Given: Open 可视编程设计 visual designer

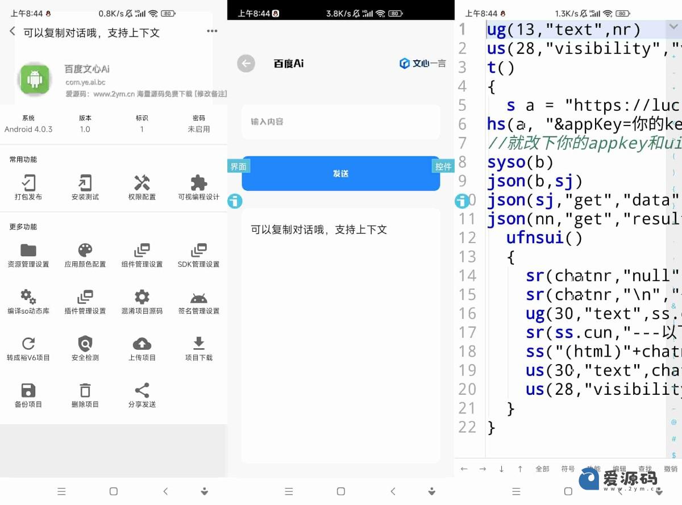Looking at the screenshot, I should point(199,187).
